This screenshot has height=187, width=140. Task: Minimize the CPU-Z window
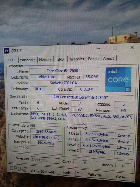point(98,49)
